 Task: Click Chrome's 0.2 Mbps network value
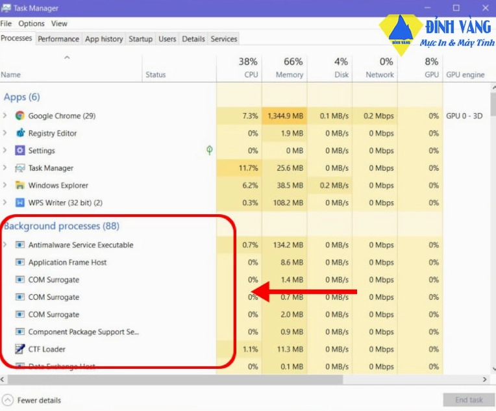[375, 116]
